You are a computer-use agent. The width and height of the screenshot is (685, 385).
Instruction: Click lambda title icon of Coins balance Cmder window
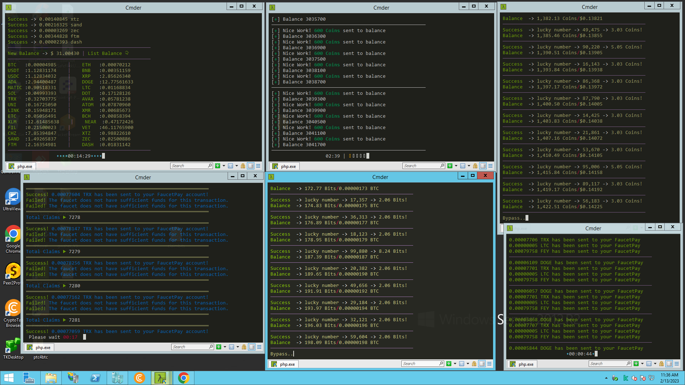click(503, 7)
